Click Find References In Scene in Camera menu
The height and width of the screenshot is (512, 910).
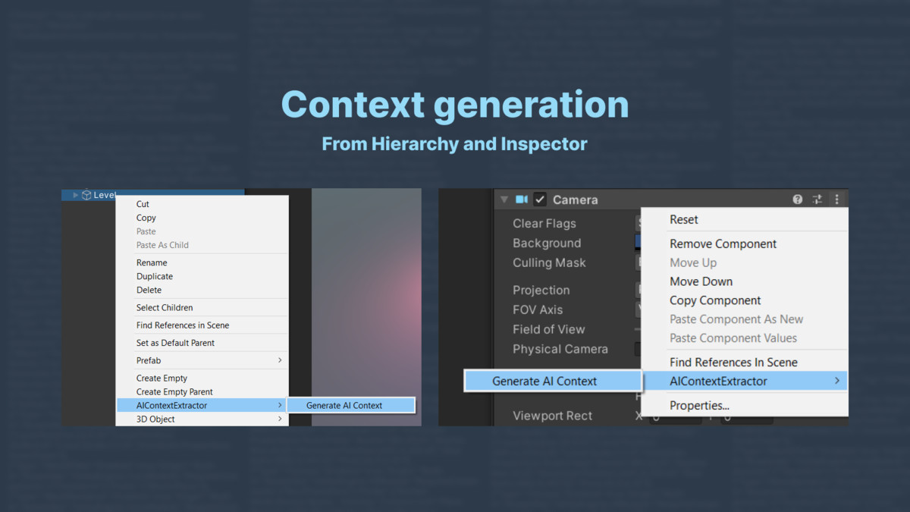point(745,362)
